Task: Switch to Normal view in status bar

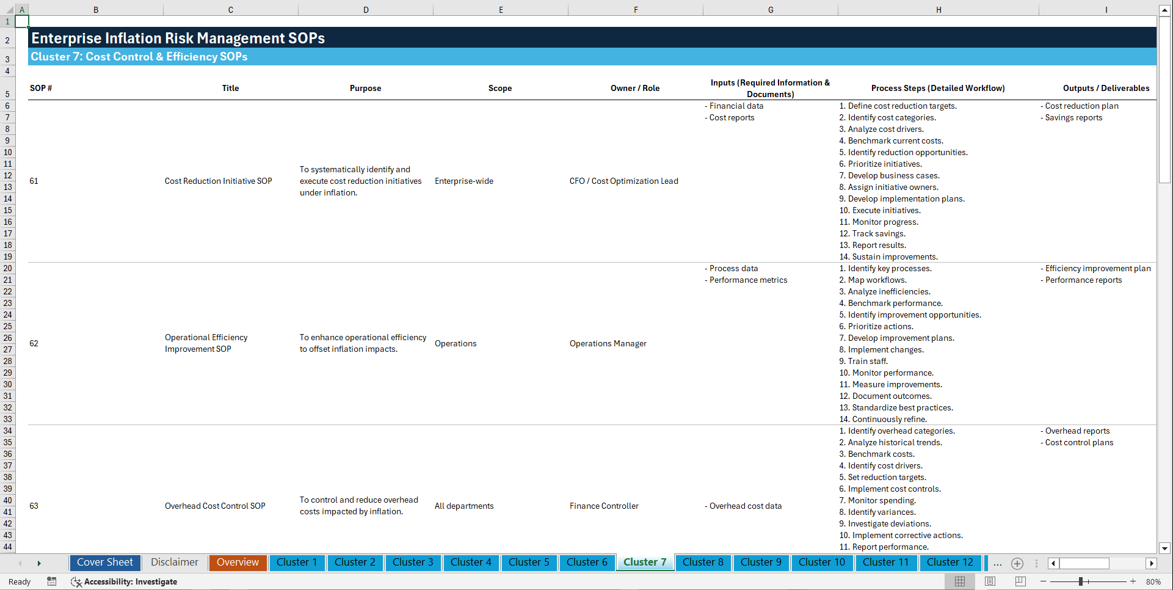Action: click(960, 581)
